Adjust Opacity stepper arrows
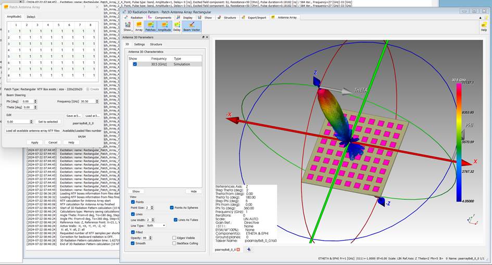 150,238
